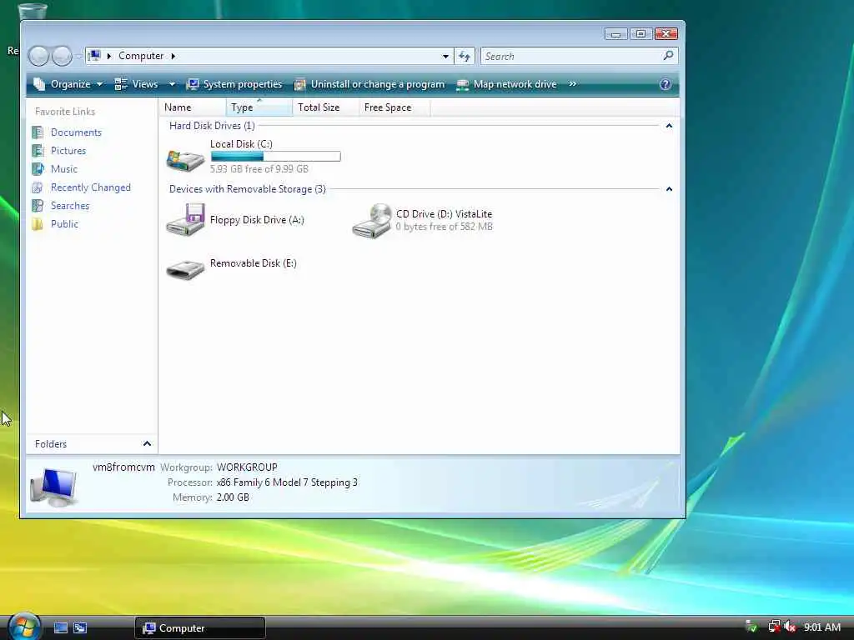Open the address bar history dropdown
The width and height of the screenshot is (854, 640).
[445, 56]
